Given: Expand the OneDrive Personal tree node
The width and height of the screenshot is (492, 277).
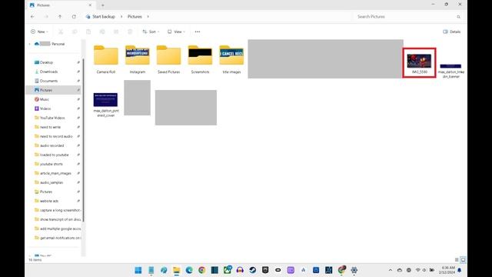Looking at the screenshot, I should (30, 44).
